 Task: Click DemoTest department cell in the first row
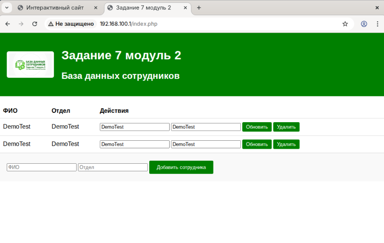tap(65, 127)
